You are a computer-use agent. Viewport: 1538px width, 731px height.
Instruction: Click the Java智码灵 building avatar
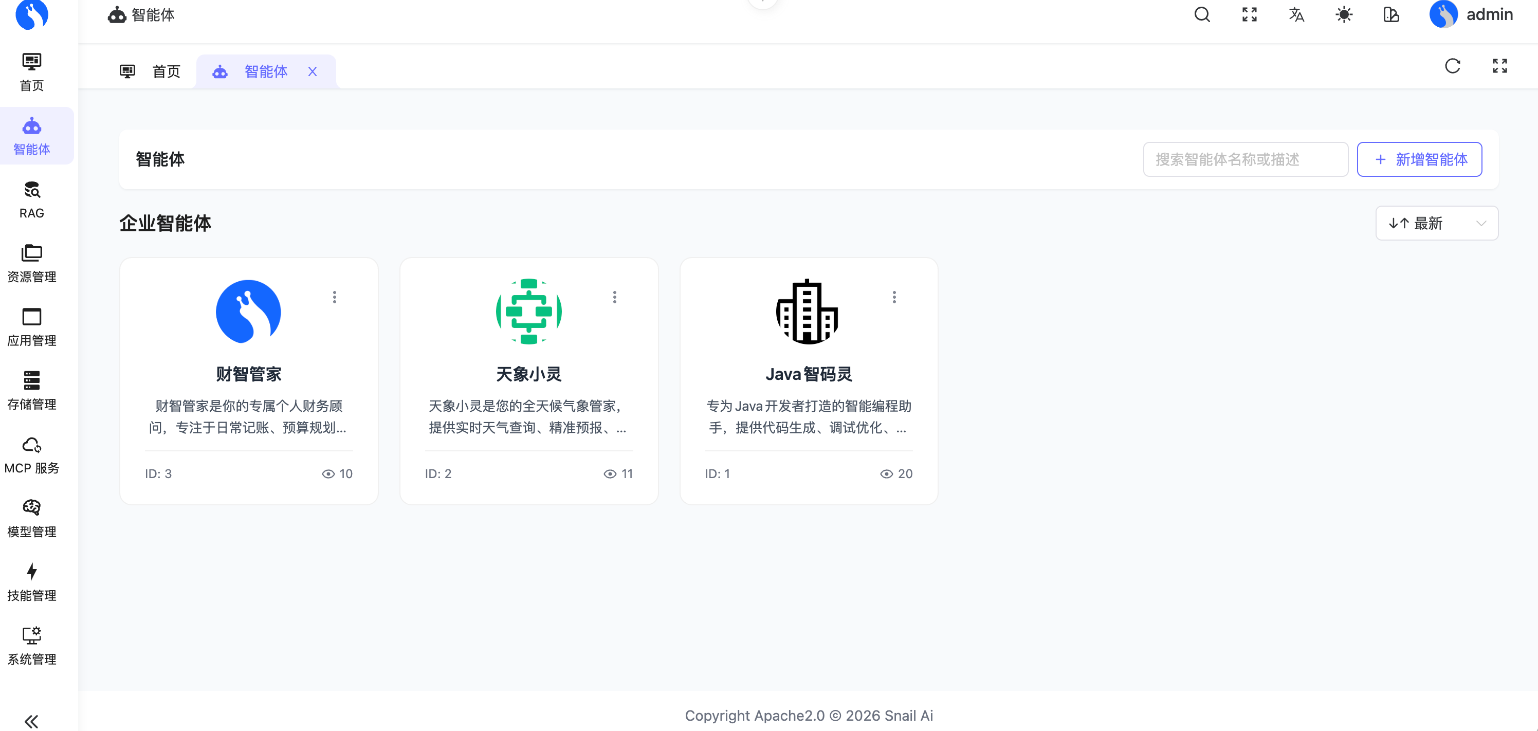click(808, 312)
